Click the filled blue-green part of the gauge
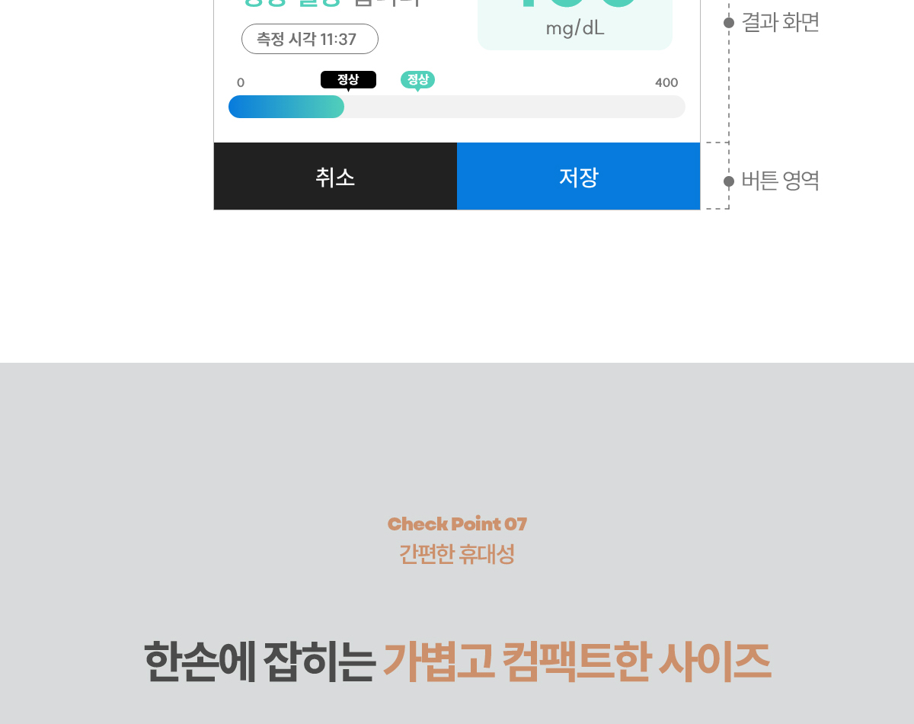This screenshot has height=724, width=914. 286,107
